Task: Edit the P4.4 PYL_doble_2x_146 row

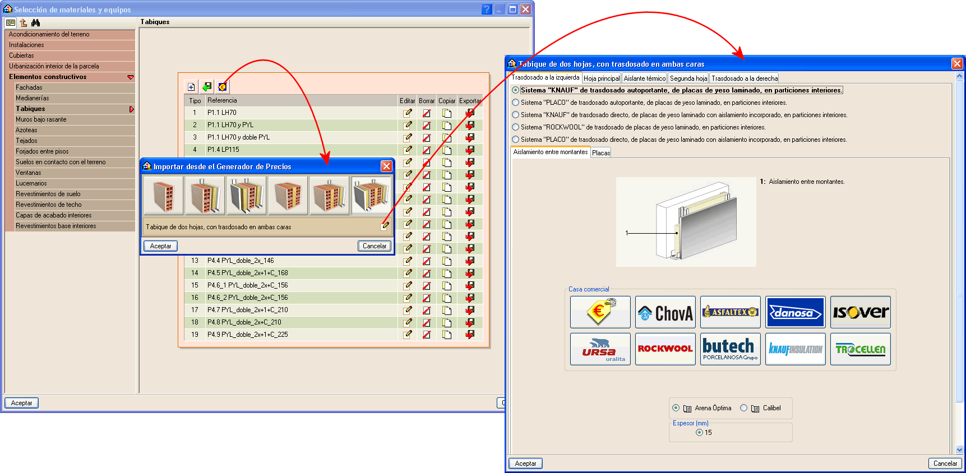Action: 408,261
